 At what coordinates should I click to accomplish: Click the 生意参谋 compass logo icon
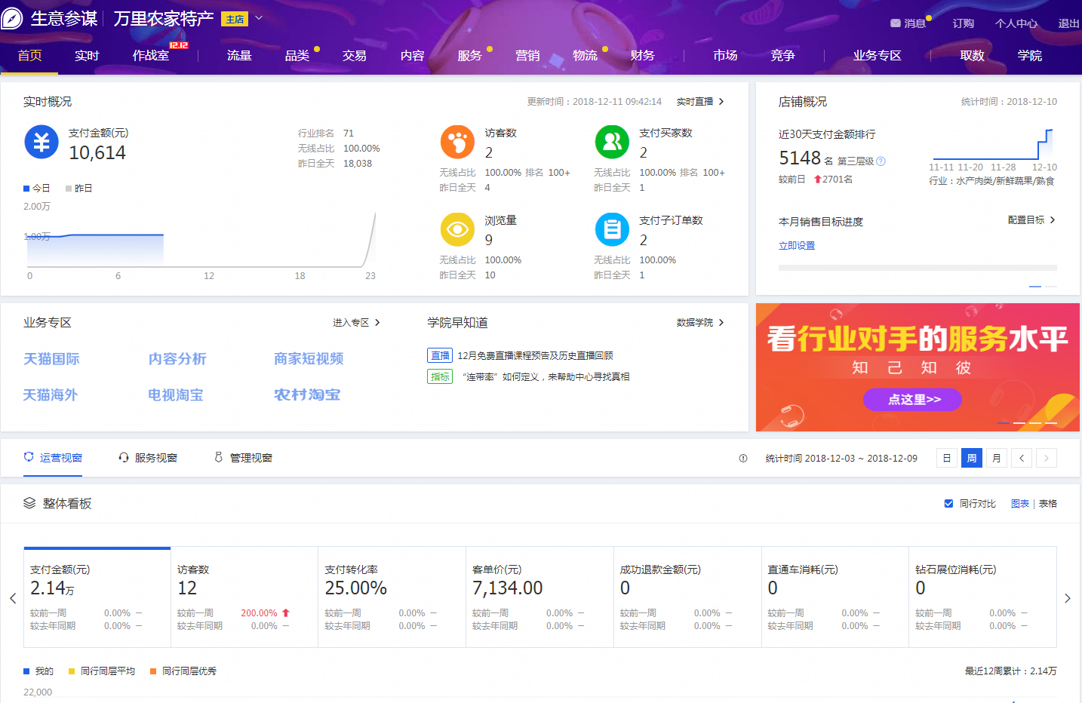point(11,18)
